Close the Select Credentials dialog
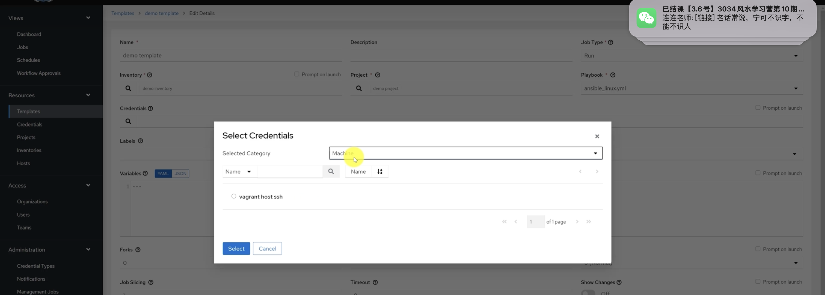825x295 pixels. [597, 136]
